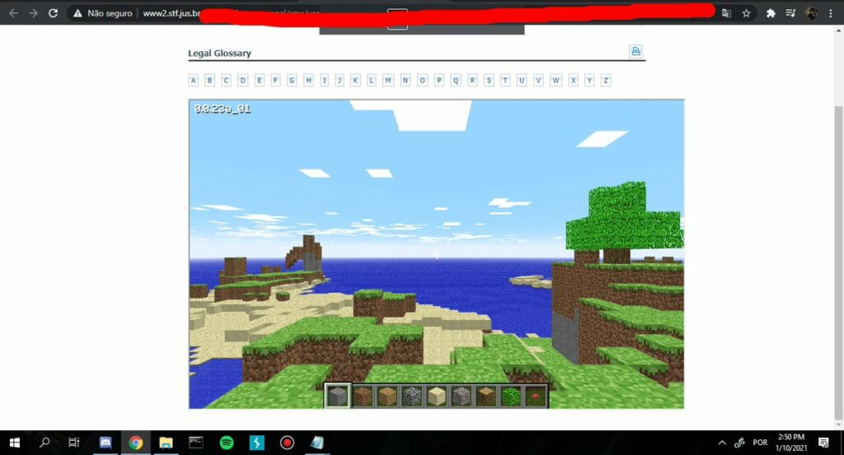Viewport: 844px width, 455px height.
Task: Select the stone block in hotbar
Action: (x=338, y=396)
